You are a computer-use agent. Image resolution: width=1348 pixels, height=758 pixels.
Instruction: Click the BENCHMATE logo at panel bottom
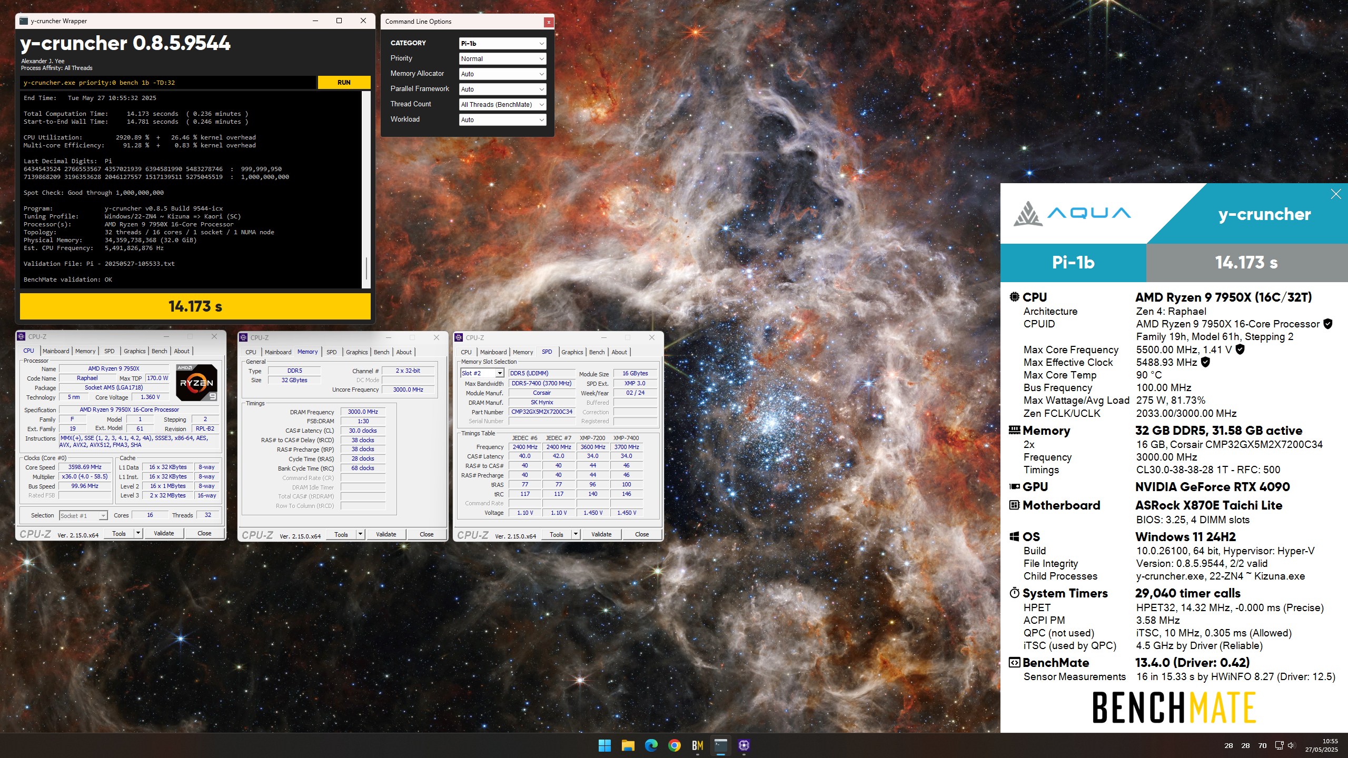coord(1174,707)
